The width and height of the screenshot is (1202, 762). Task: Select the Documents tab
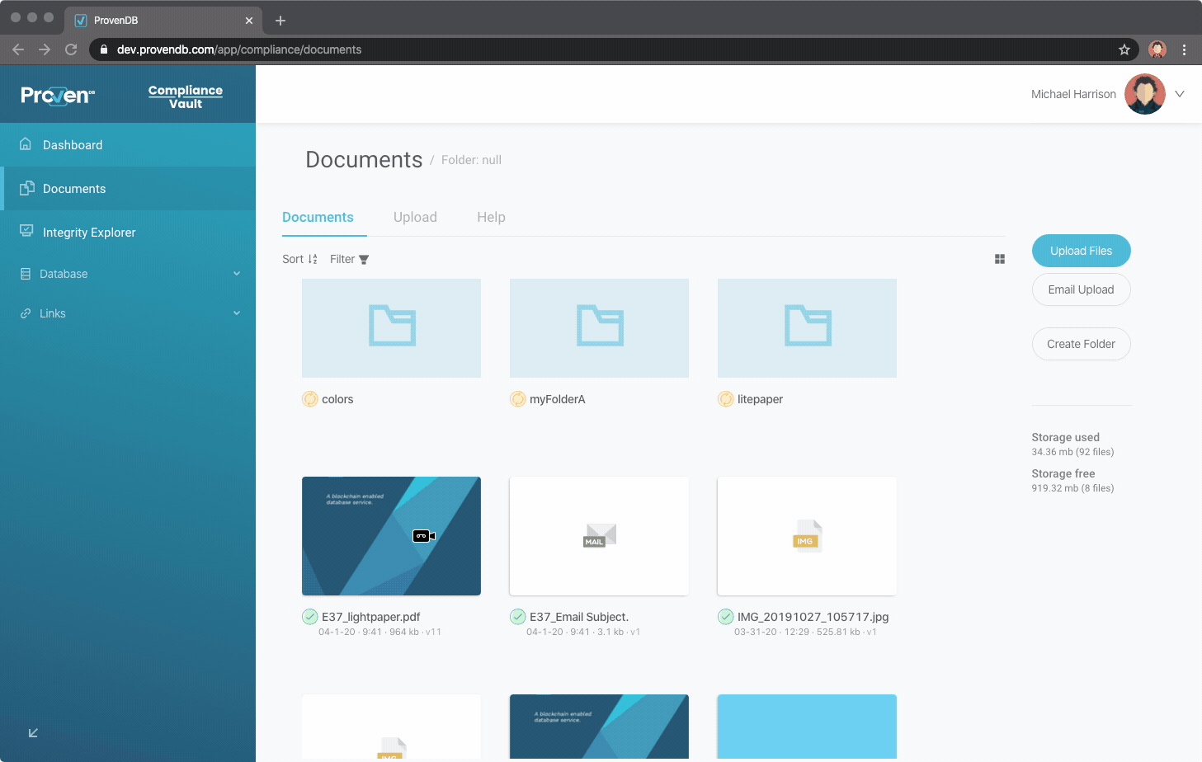coord(318,217)
